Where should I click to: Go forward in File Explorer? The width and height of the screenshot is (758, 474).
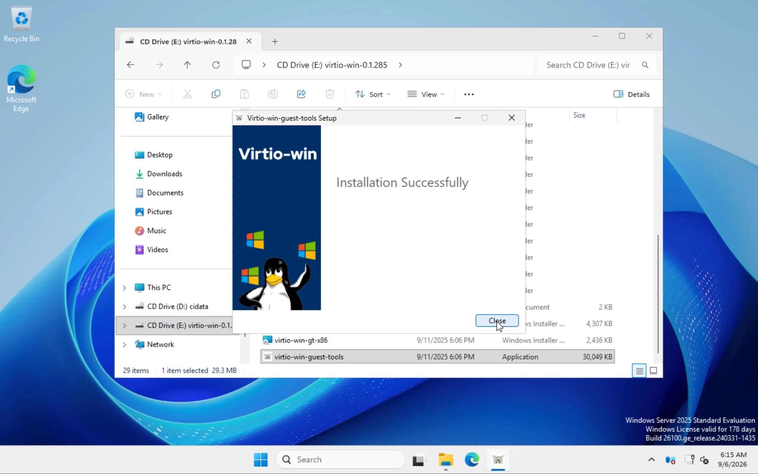[159, 65]
